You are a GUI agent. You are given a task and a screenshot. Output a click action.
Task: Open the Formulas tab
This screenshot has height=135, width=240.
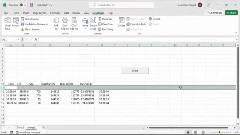(x=55, y=13)
